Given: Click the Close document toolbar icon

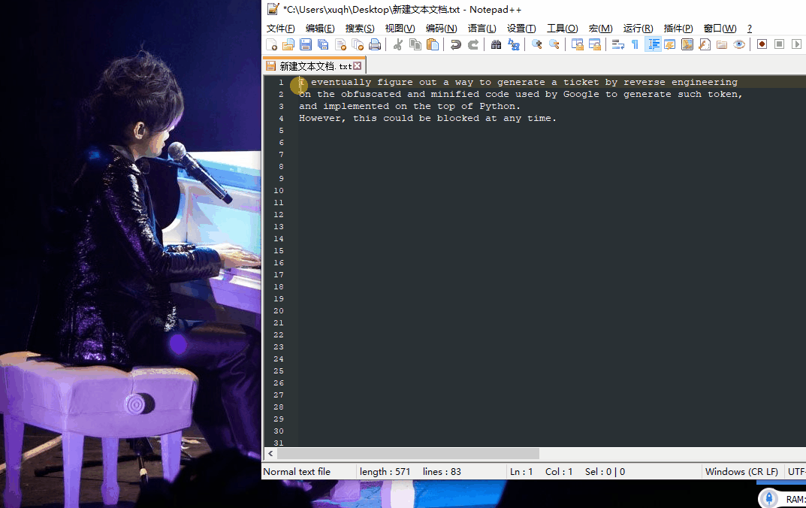Looking at the screenshot, I should coord(340,45).
